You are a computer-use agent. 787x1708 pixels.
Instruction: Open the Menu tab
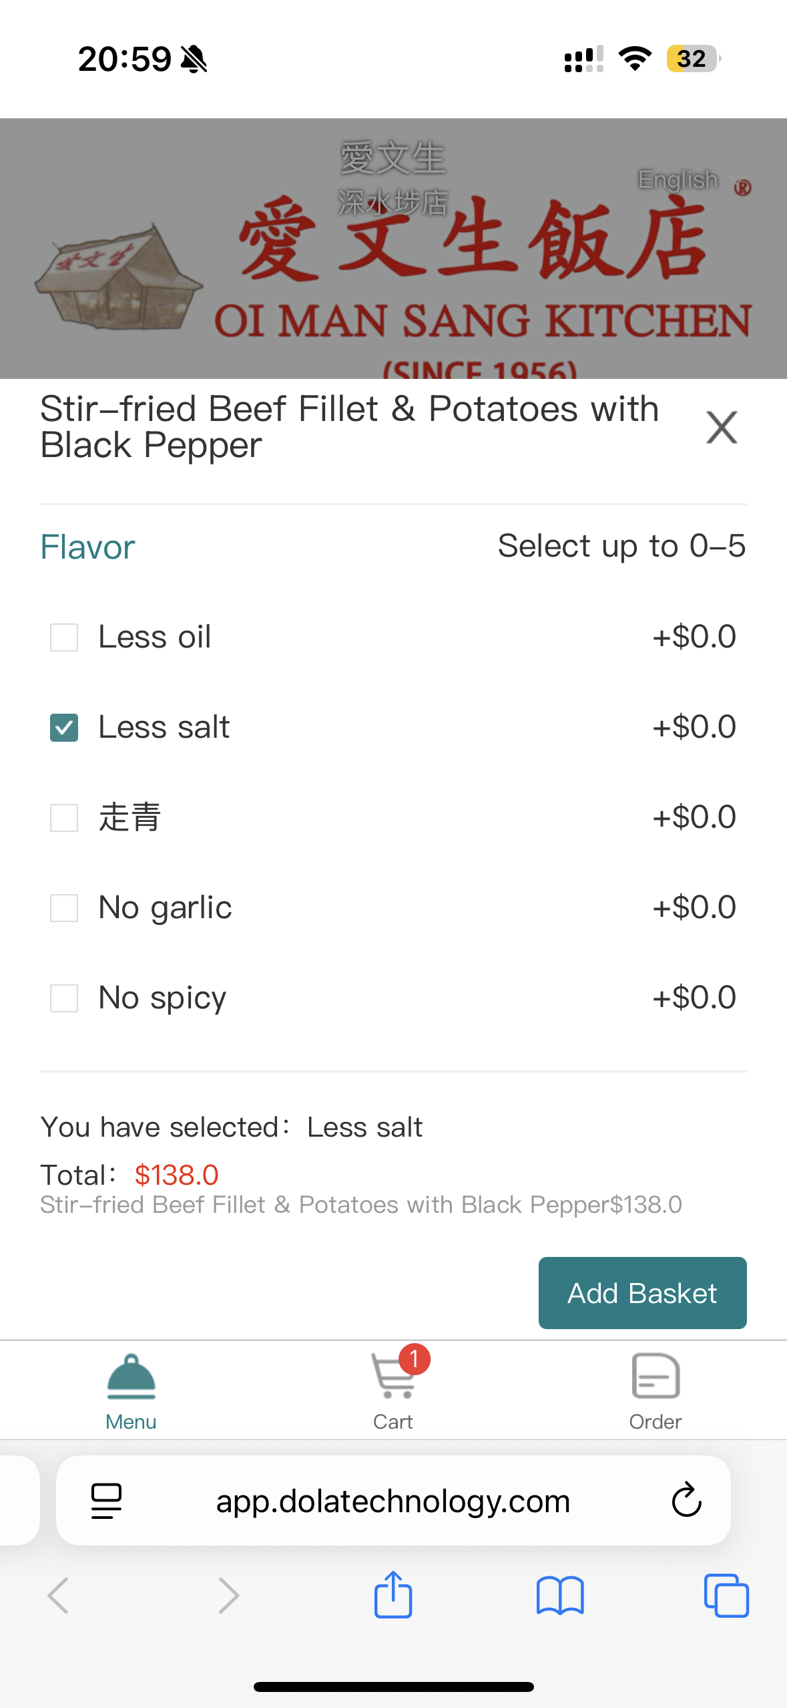pos(131,1391)
